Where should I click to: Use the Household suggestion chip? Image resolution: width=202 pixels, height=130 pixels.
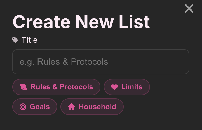pos(92,107)
